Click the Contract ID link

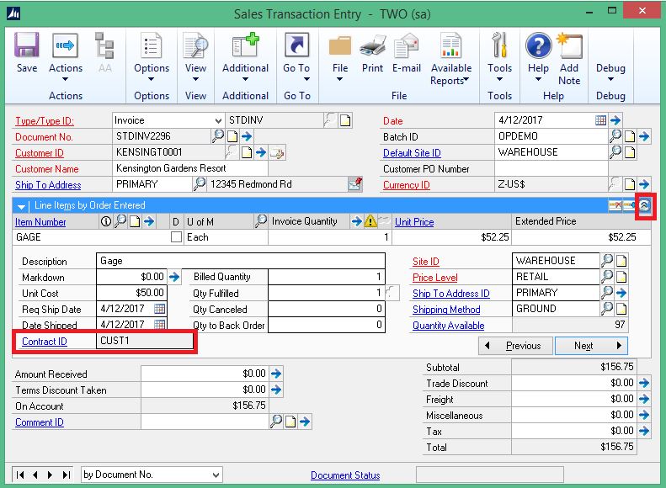click(44, 342)
